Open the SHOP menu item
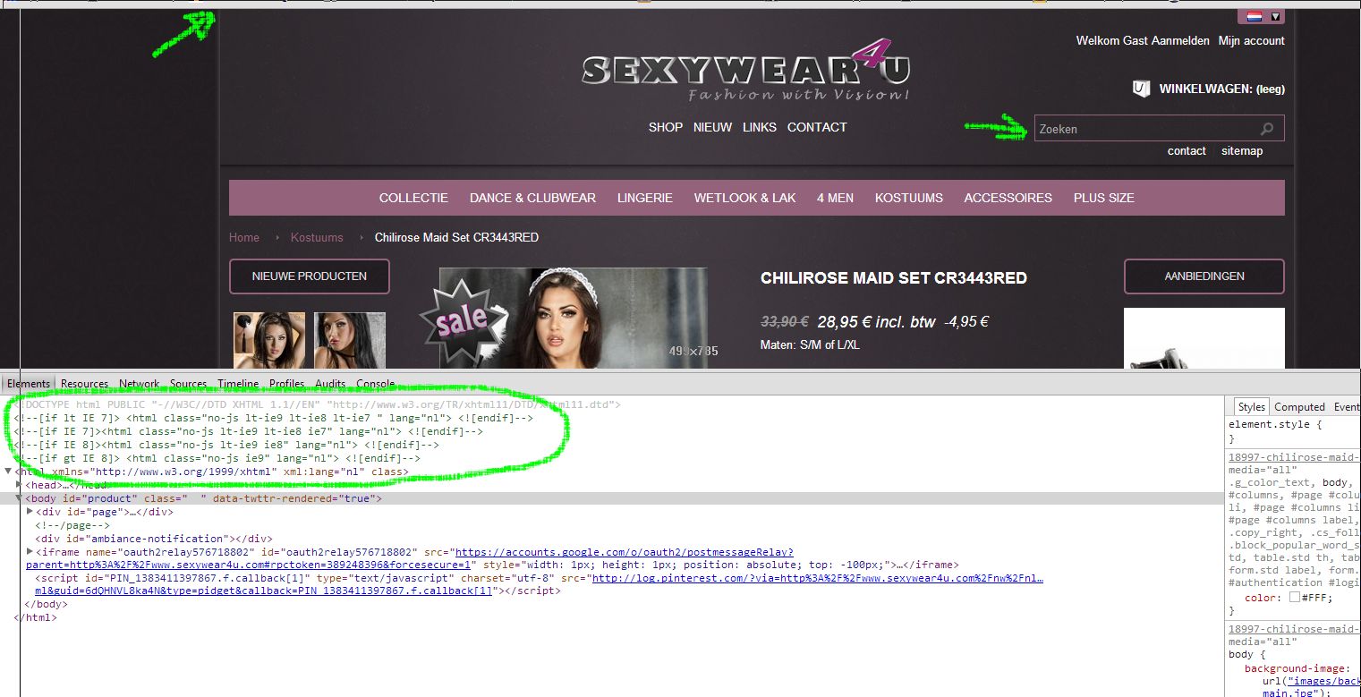Screen dimensions: 1361x697 click(666, 127)
